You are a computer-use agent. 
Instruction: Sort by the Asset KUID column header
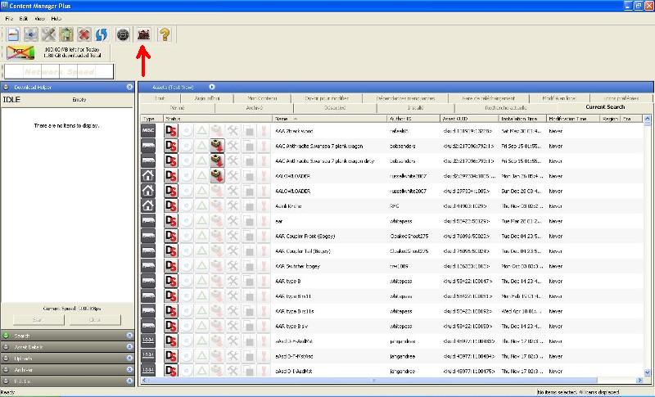click(x=469, y=119)
